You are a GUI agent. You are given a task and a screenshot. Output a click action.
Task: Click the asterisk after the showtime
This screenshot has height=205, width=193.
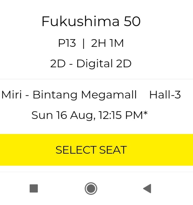click(x=146, y=113)
